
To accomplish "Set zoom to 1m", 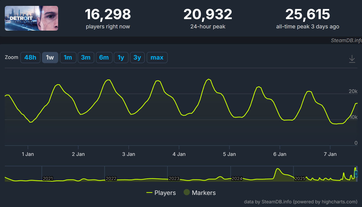I will coord(68,58).
